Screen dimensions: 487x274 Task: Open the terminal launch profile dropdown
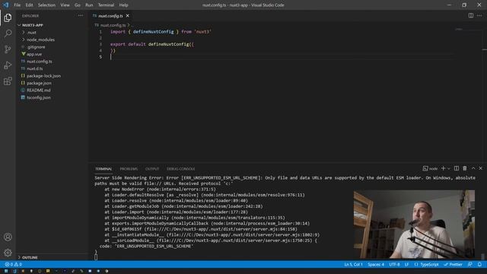pos(448,168)
